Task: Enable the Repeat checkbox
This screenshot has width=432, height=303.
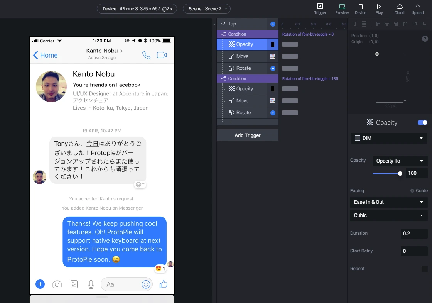Action: click(x=425, y=269)
